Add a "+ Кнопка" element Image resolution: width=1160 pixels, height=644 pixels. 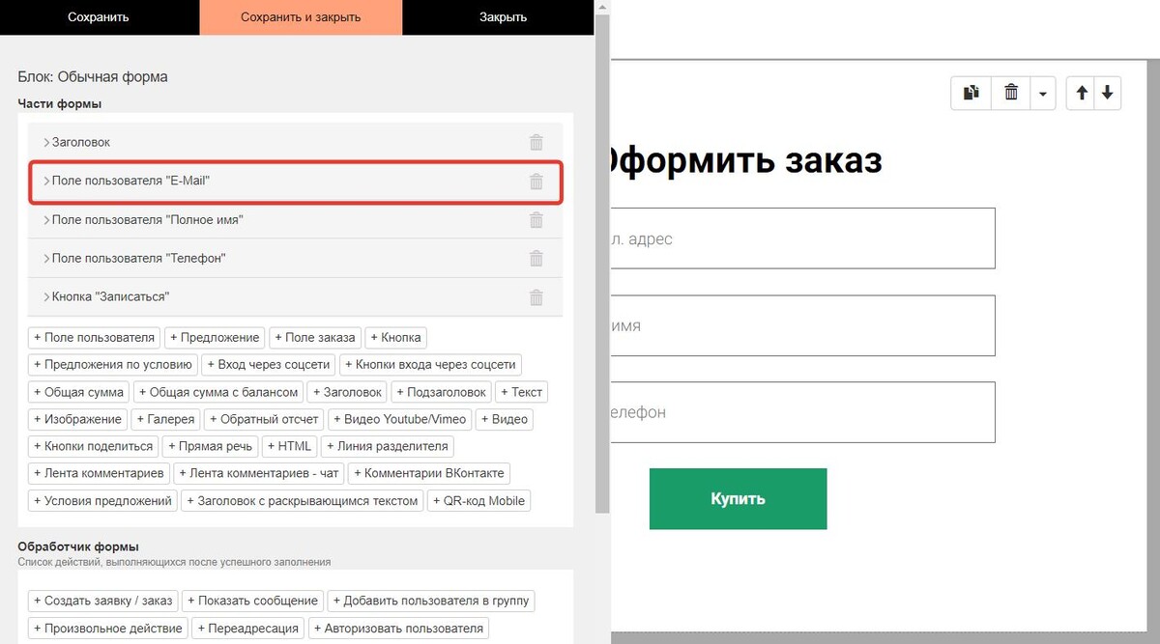(395, 338)
